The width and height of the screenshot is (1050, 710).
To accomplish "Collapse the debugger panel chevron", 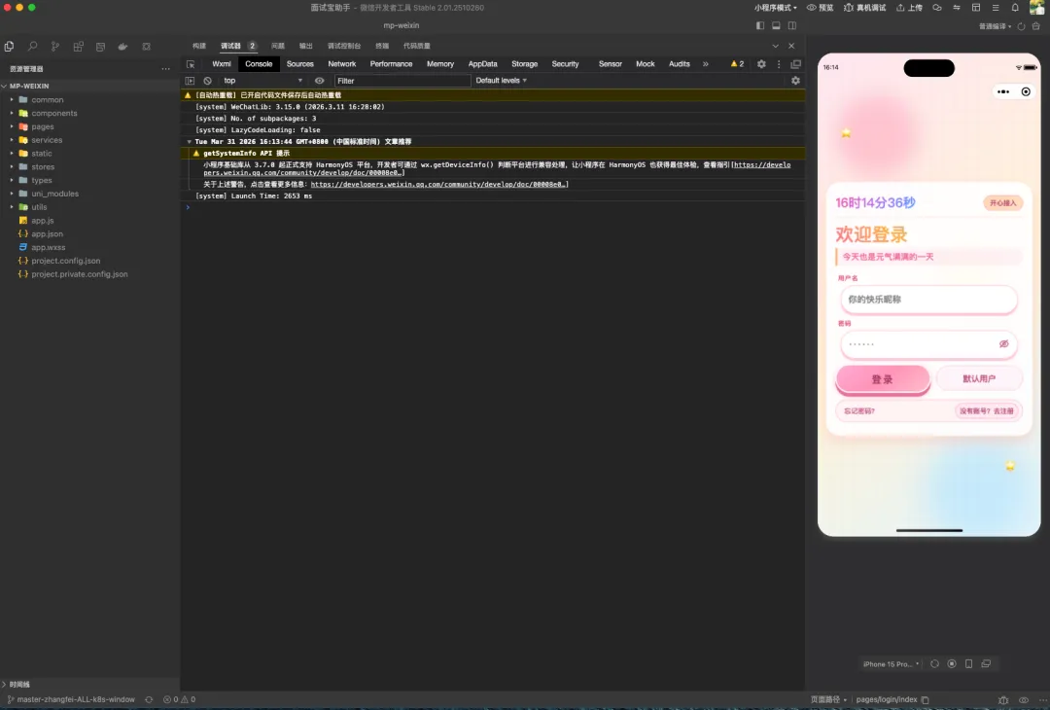I will point(776,47).
